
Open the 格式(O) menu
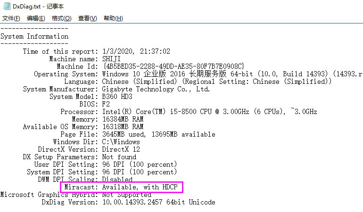(x=62, y=18)
